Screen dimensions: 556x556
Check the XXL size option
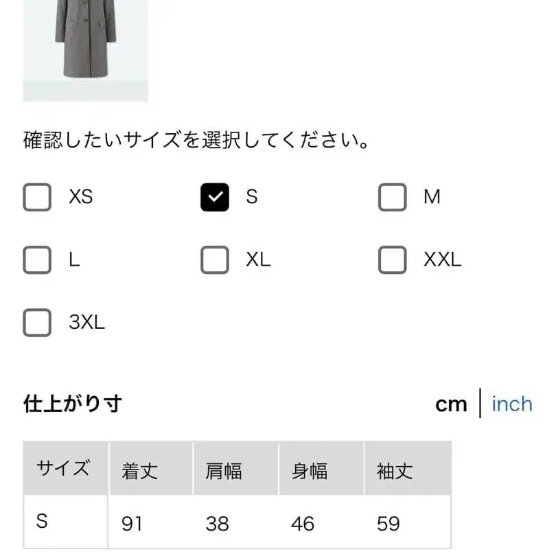[x=392, y=260]
